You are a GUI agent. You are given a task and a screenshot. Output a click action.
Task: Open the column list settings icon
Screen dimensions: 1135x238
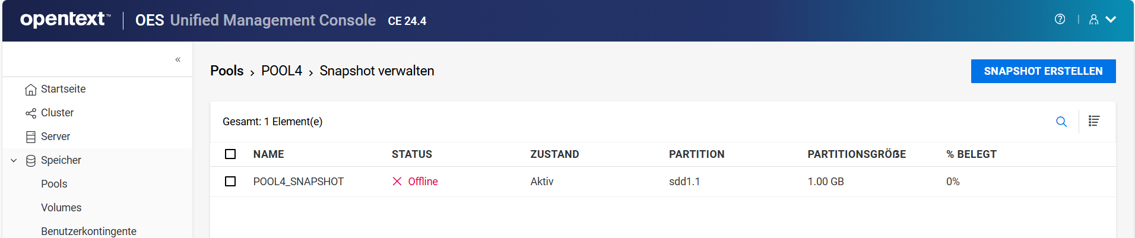coord(1094,121)
